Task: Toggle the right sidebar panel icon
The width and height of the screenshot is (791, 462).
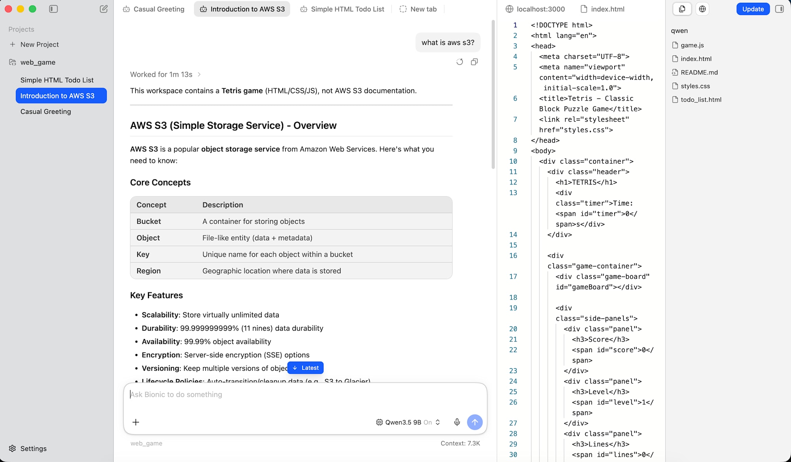Action: pyautogui.click(x=780, y=9)
